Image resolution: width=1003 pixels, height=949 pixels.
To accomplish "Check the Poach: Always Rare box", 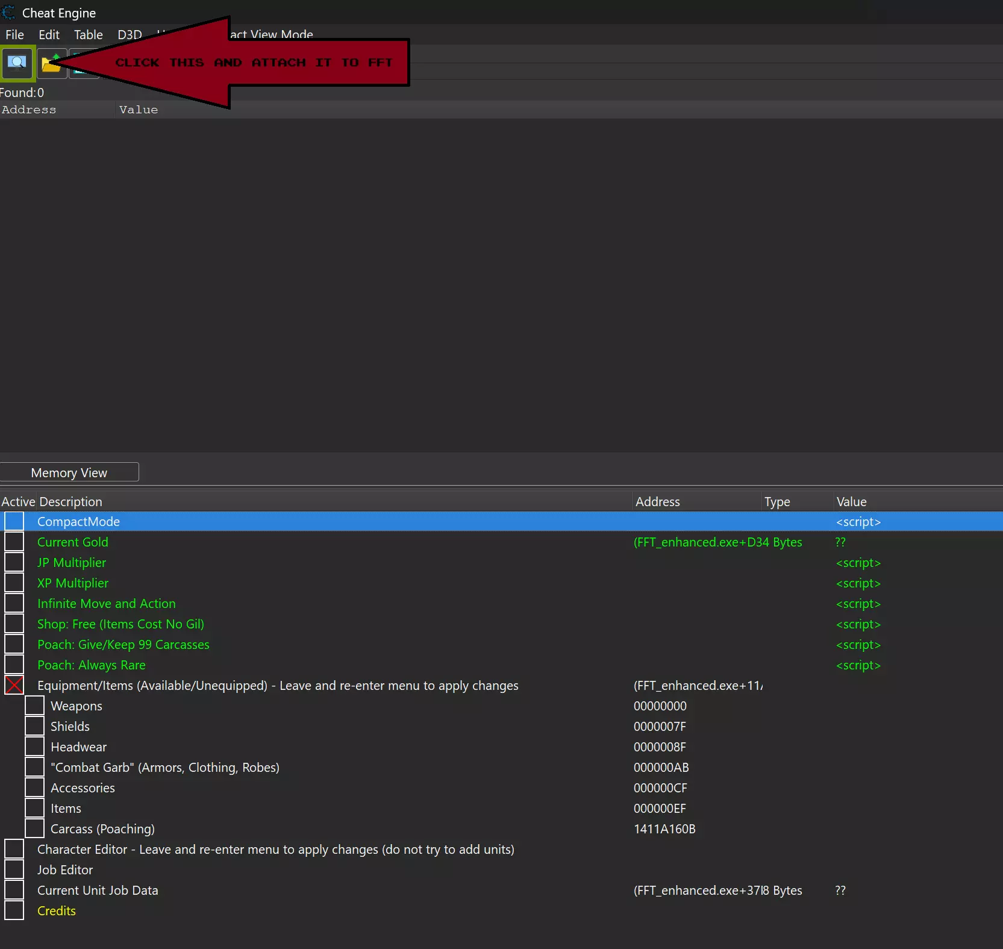I will click(x=14, y=665).
